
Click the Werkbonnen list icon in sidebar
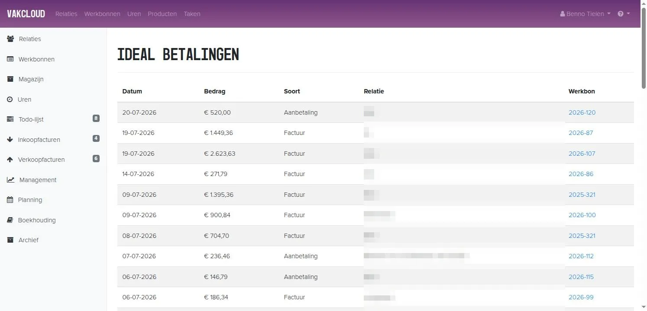pos(10,59)
